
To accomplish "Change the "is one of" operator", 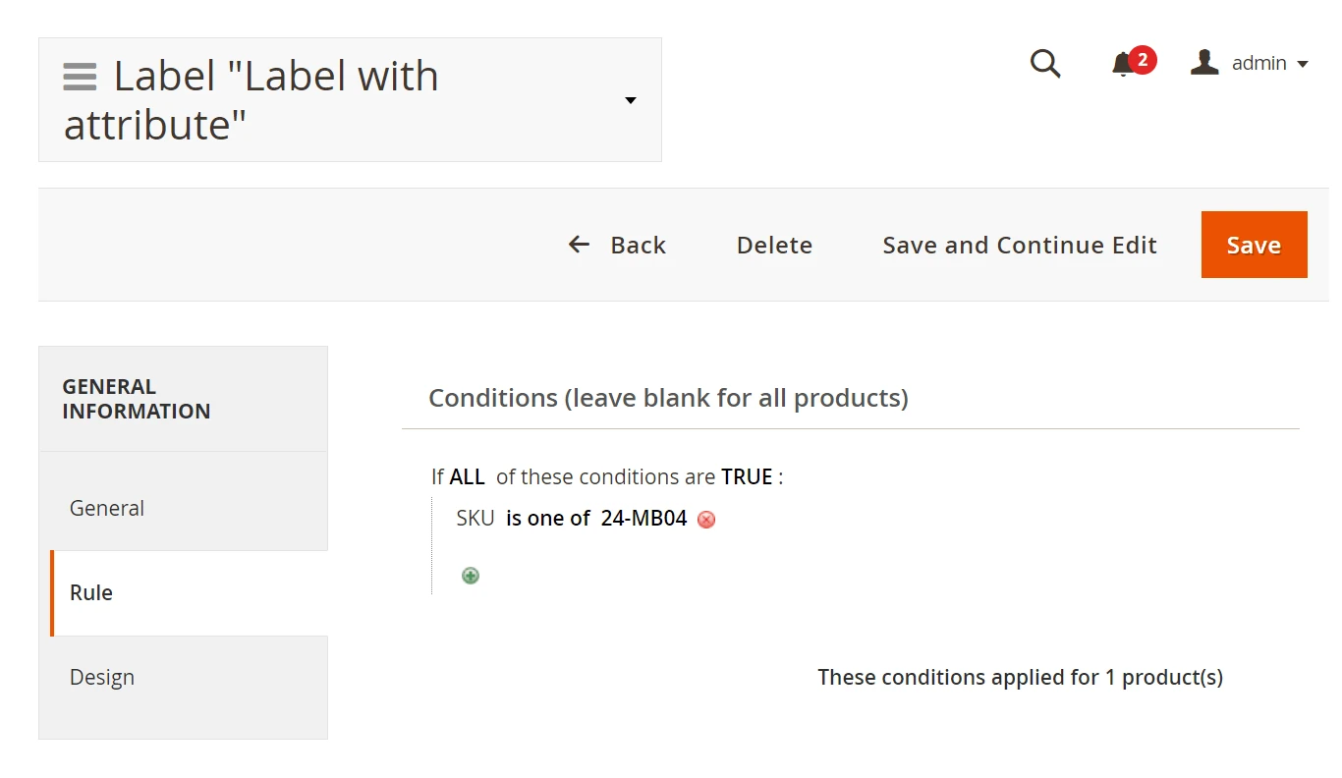I will pyautogui.click(x=548, y=519).
